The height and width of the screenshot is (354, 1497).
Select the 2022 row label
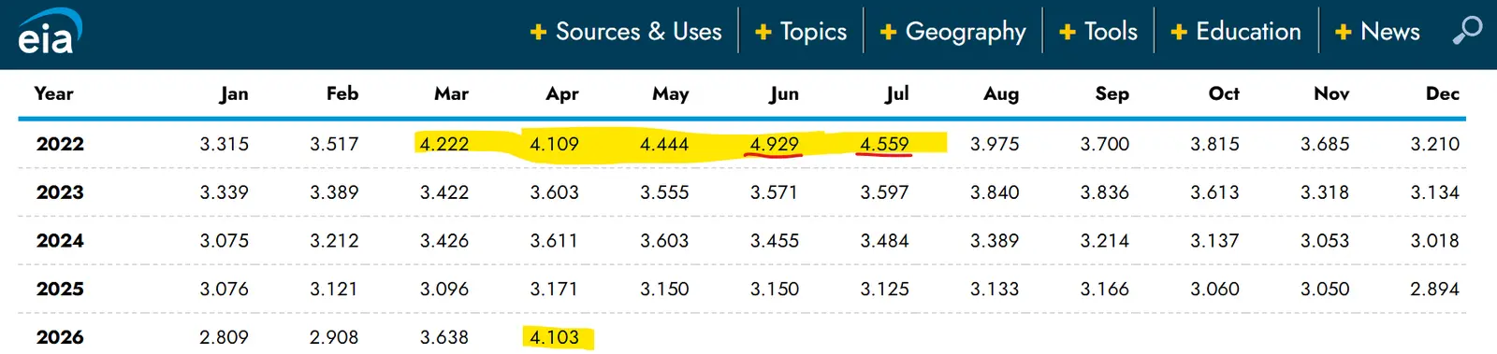click(60, 144)
